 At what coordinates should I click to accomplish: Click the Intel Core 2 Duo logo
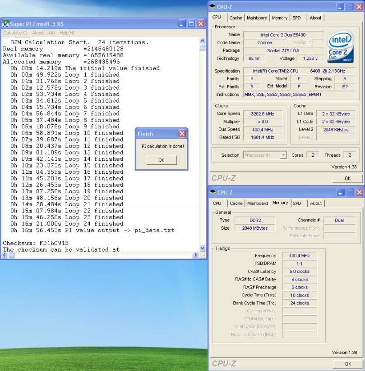(340, 47)
